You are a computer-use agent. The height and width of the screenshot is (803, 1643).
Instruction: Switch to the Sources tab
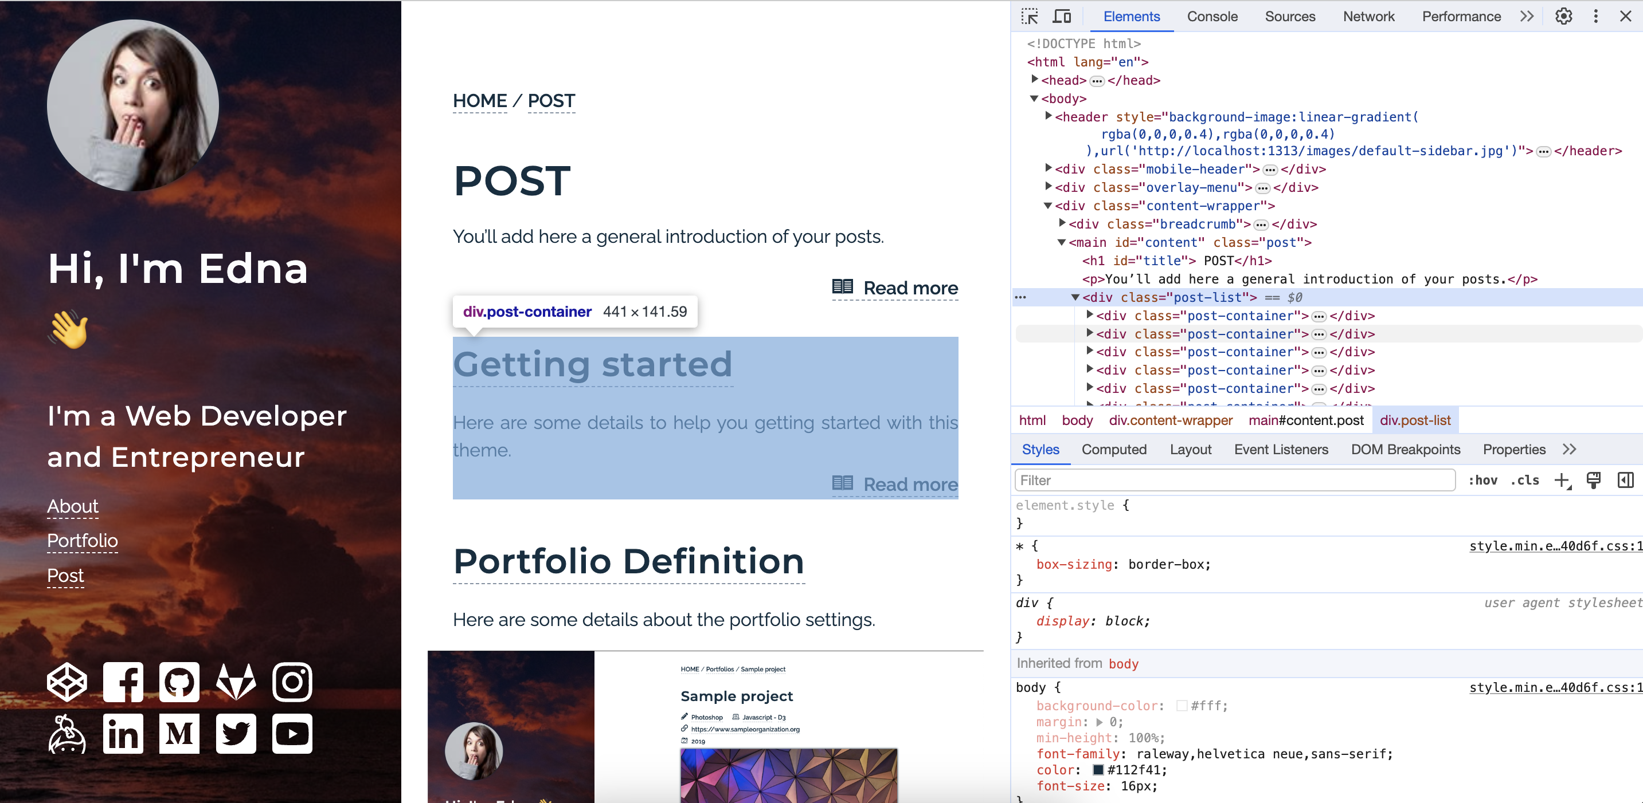[x=1290, y=17]
